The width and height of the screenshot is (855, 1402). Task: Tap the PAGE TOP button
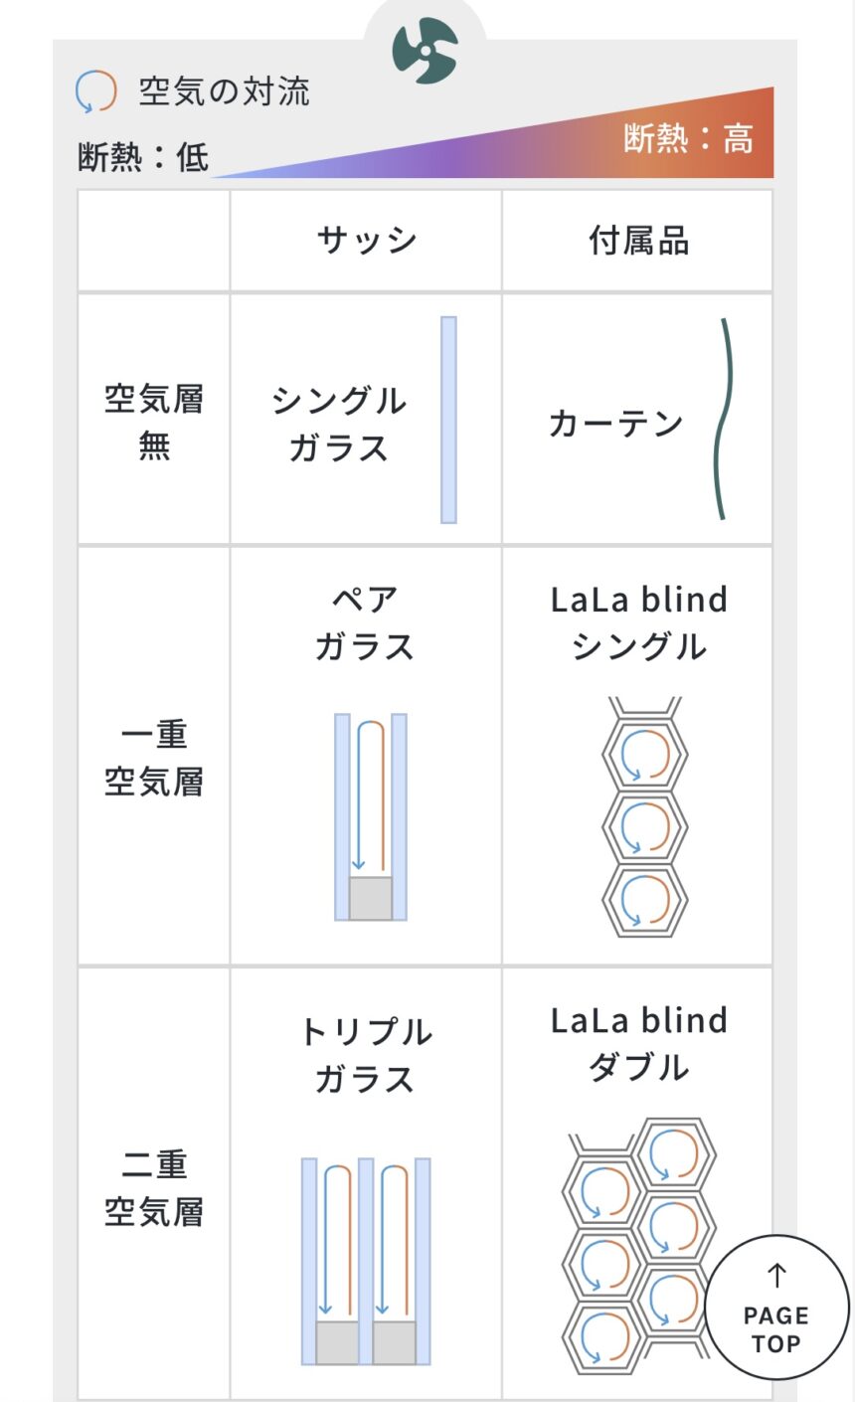(x=776, y=1308)
